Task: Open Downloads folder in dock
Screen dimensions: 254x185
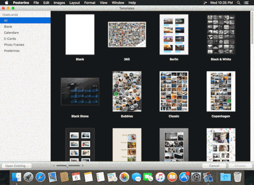Action: tap(225, 177)
